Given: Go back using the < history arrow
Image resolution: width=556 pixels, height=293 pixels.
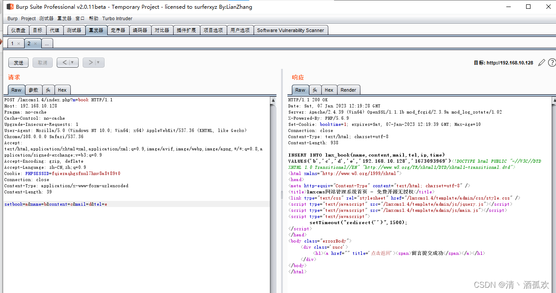Looking at the screenshot, I should (65, 63).
